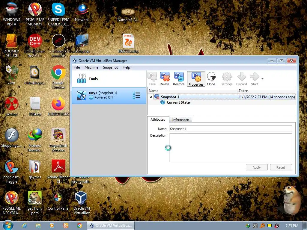The height and width of the screenshot is (230, 307).
Task: Open machine Settings gear icon
Action: click(x=227, y=79)
